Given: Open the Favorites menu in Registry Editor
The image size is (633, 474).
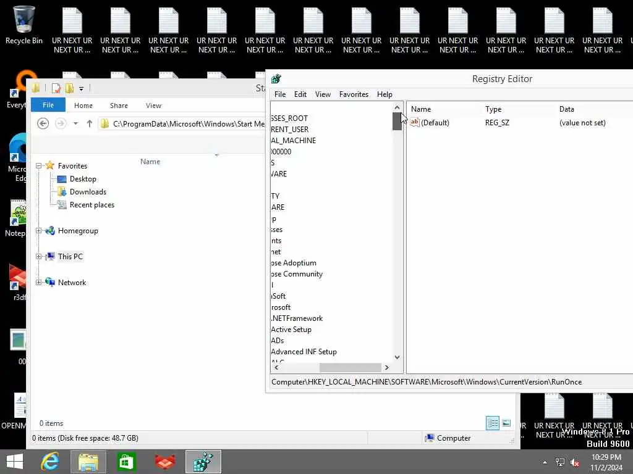Looking at the screenshot, I should point(354,94).
